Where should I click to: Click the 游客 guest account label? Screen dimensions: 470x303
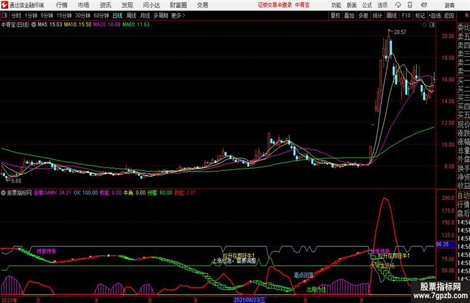(x=449, y=5)
